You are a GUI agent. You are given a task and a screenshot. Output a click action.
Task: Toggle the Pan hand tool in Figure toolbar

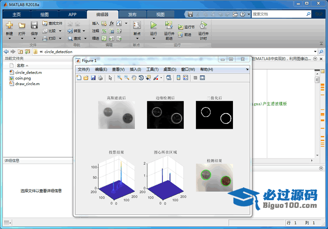[x=134, y=78]
